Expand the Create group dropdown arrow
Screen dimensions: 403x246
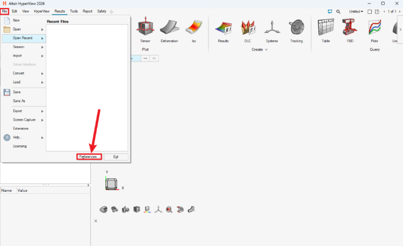[266, 50]
